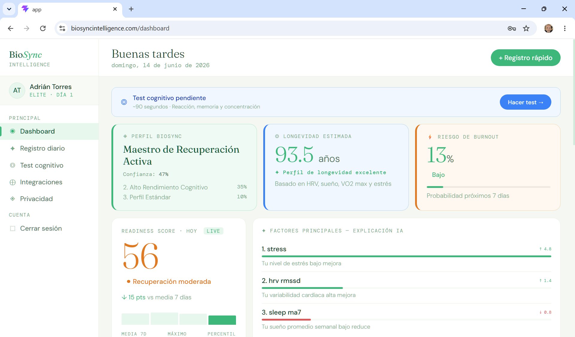Image resolution: width=575 pixels, height=337 pixels.
Task: Click the LIVE badge on readiness score
Action: click(x=213, y=231)
